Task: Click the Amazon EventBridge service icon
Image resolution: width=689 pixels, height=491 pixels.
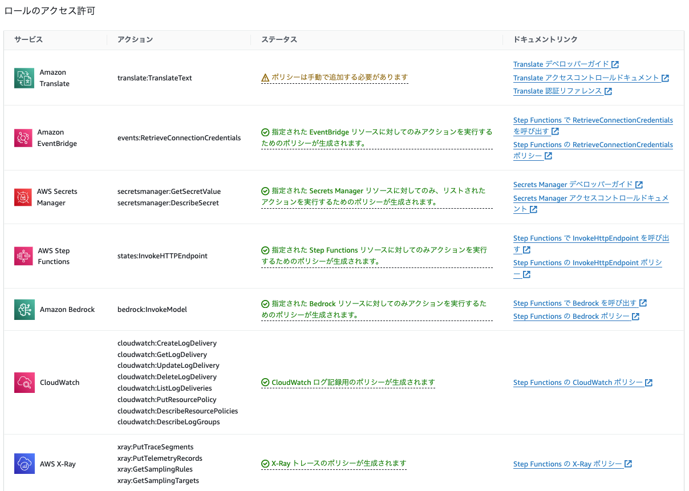Action: coord(23,138)
